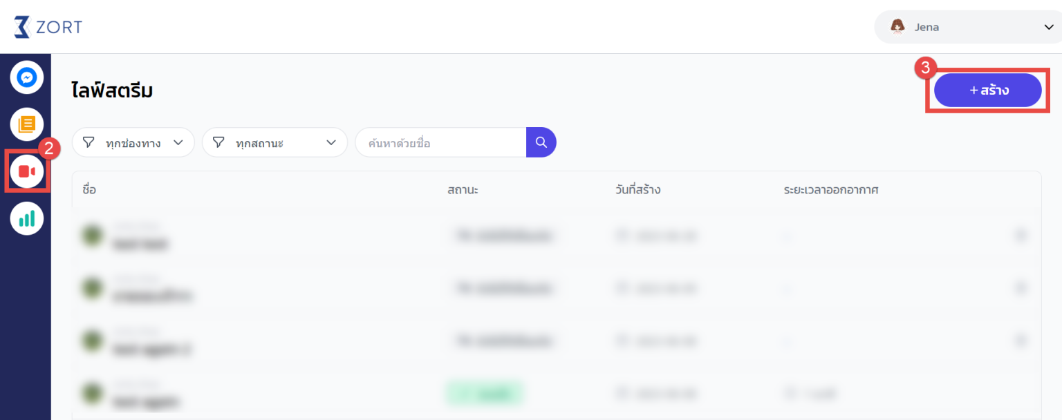Click the ZORT logo
This screenshot has height=420, width=1062.
(48, 27)
